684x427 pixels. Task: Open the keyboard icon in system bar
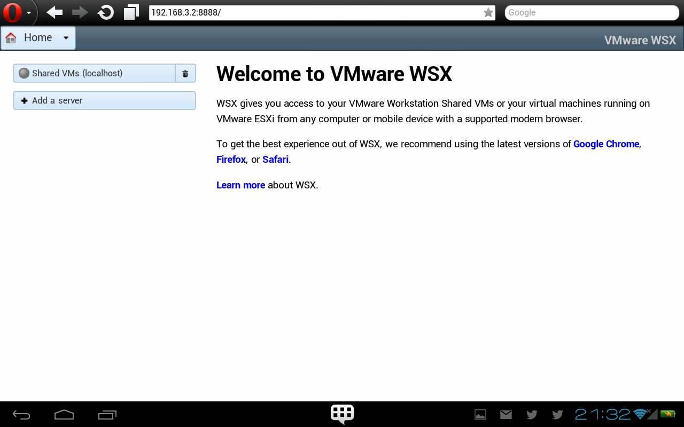pos(342,414)
